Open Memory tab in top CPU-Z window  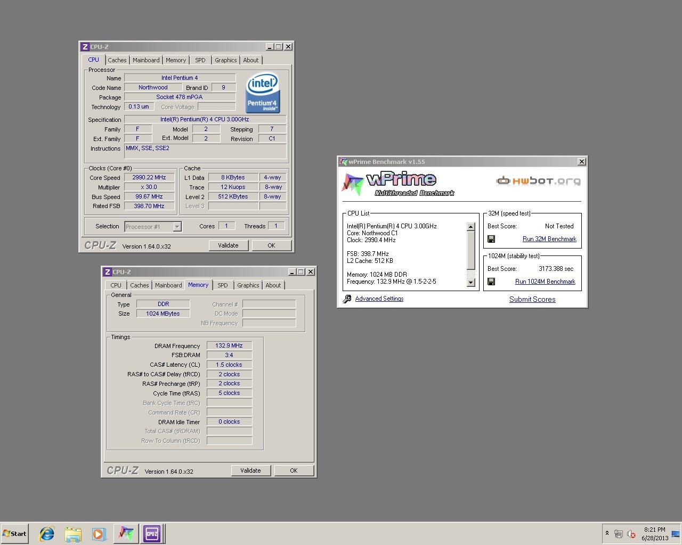(176, 60)
